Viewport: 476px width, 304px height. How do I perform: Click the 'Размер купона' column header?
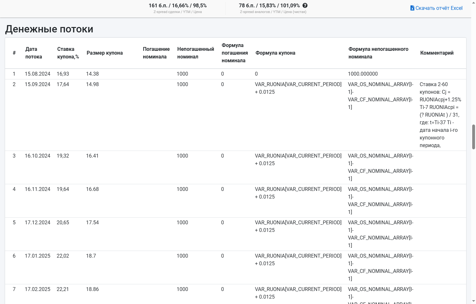[x=105, y=53]
